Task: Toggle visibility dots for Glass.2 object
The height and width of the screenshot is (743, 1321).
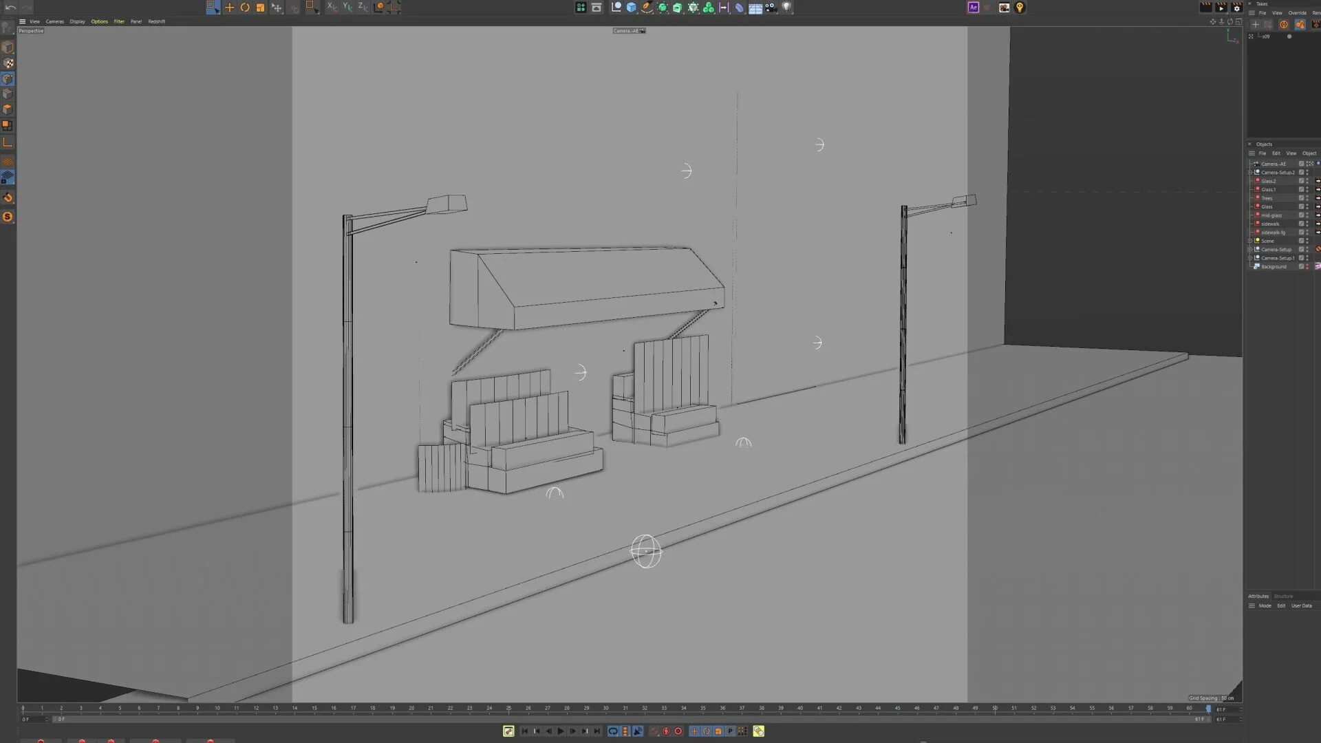Action: [x=1307, y=181]
